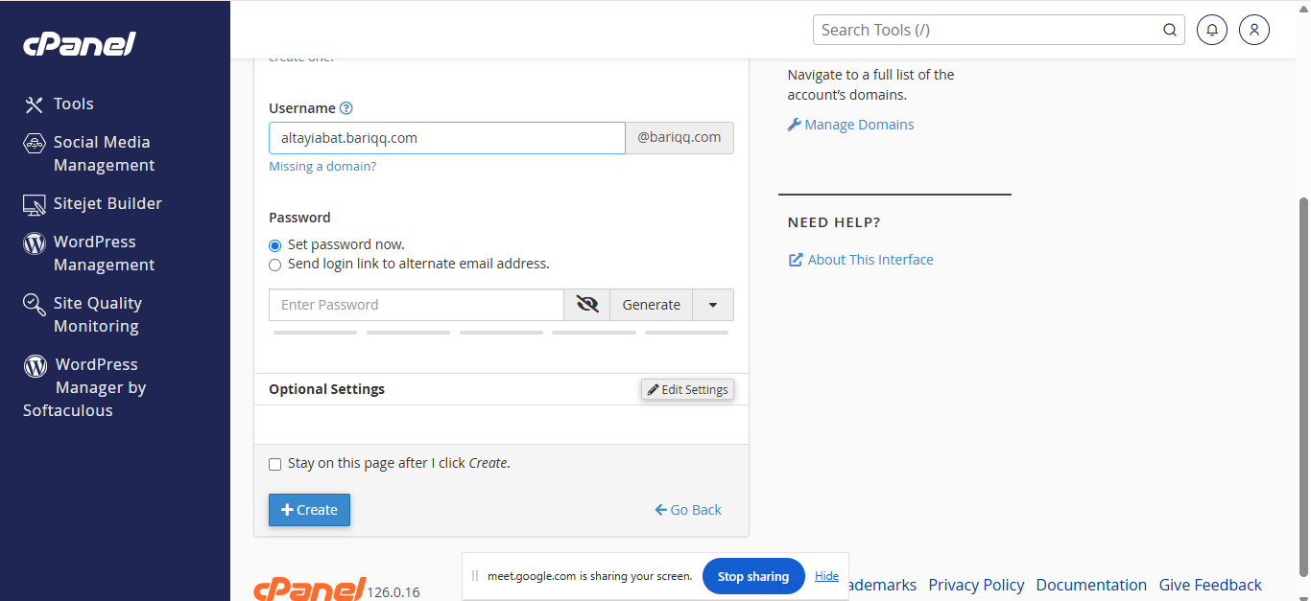Toggle password visibility eye icon
This screenshot has height=601, width=1311.
pos(586,305)
